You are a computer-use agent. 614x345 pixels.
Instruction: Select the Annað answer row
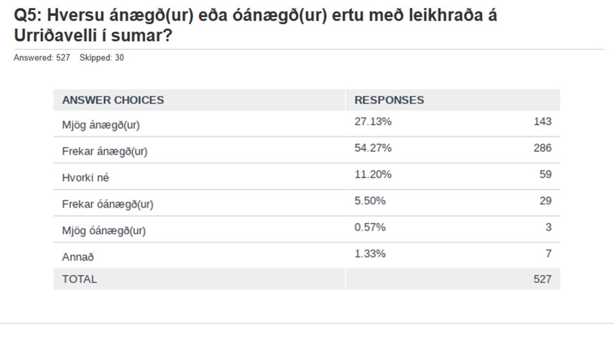point(306,256)
